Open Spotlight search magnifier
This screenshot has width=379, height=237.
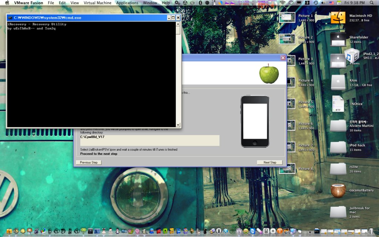[372, 3]
